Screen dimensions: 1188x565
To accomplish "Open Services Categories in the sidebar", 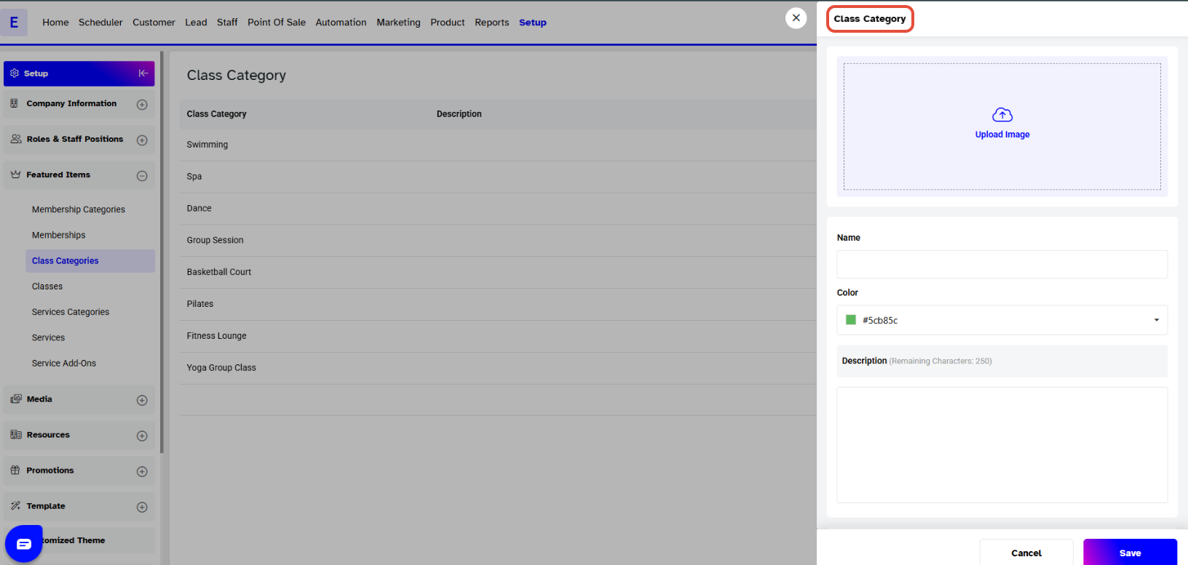I will coord(71,312).
